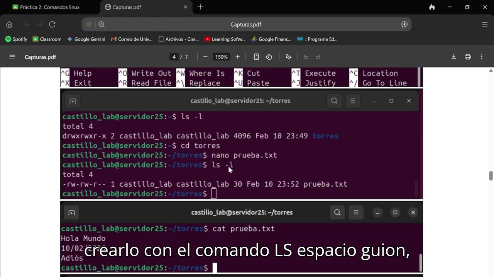Image resolution: width=494 pixels, height=277 pixels.
Task: Zoom out of the PDF
Action: coord(205,57)
